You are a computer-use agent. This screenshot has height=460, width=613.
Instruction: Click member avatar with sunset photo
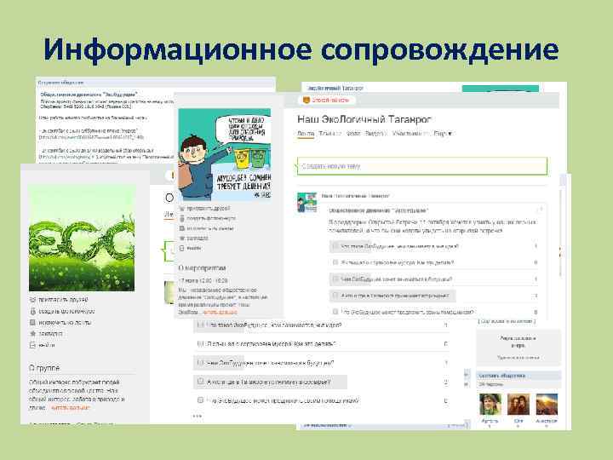click(547, 405)
